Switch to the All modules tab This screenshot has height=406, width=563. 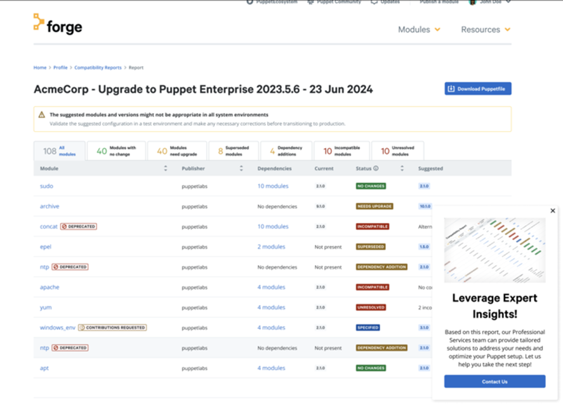[x=60, y=150]
